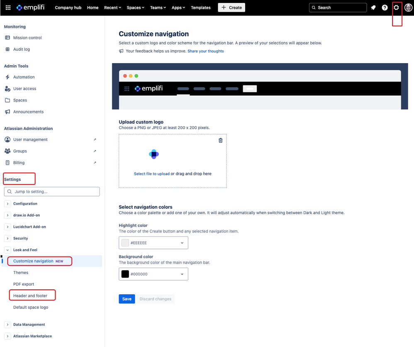Click the Automation lightning icon

pos(7,77)
